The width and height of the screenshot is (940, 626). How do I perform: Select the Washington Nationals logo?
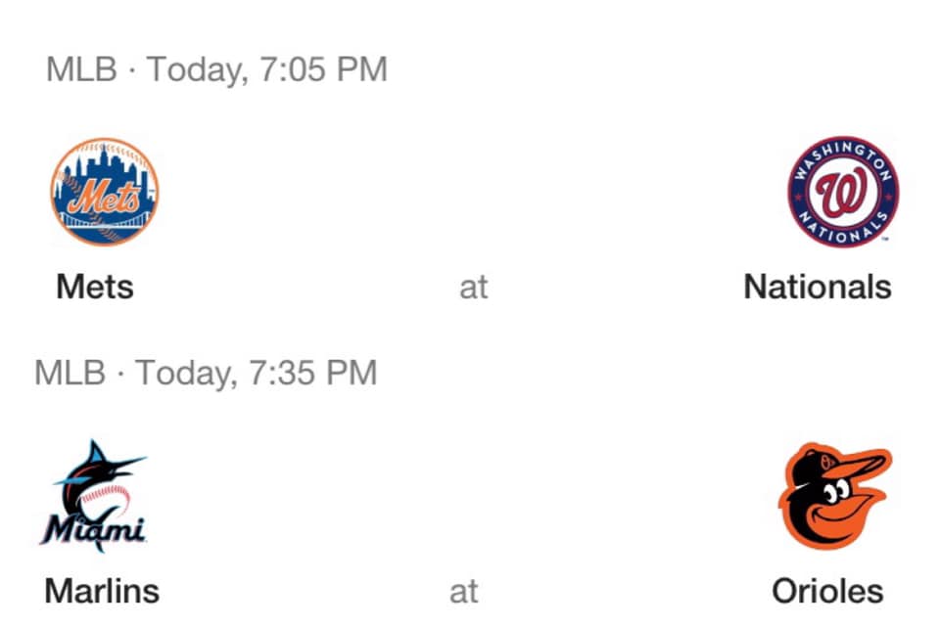click(842, 192)
